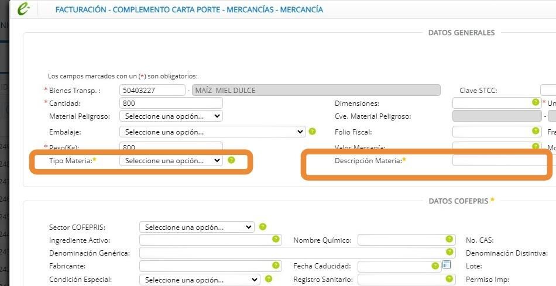Expand the Embalaje dropdown

tap(212, 132)
